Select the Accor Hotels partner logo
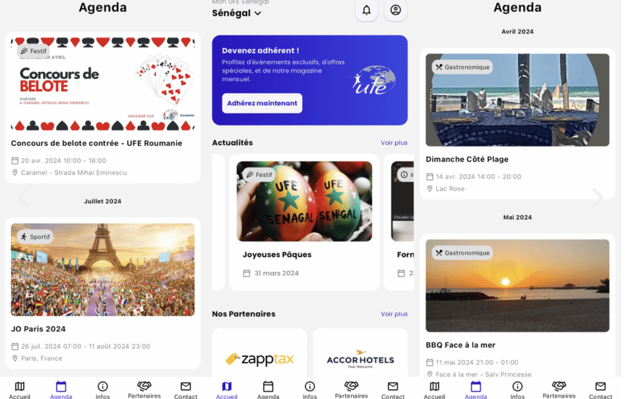 coord(360,359)
